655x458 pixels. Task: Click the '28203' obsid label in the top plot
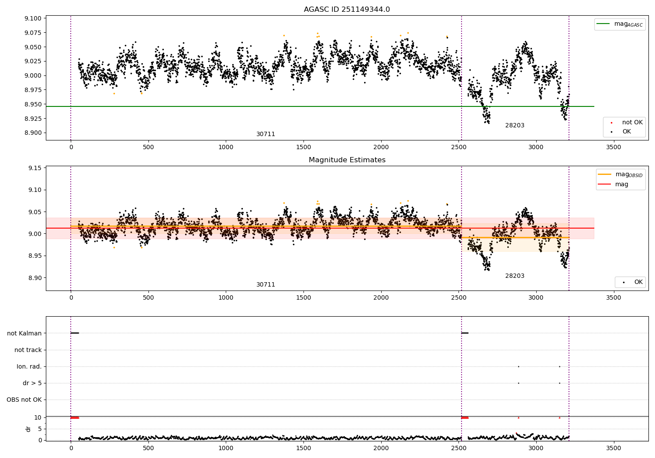[515, 126]
